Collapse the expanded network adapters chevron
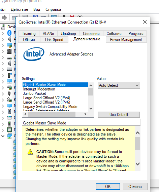This screenshot has height=192, width=159. point(3,136)
